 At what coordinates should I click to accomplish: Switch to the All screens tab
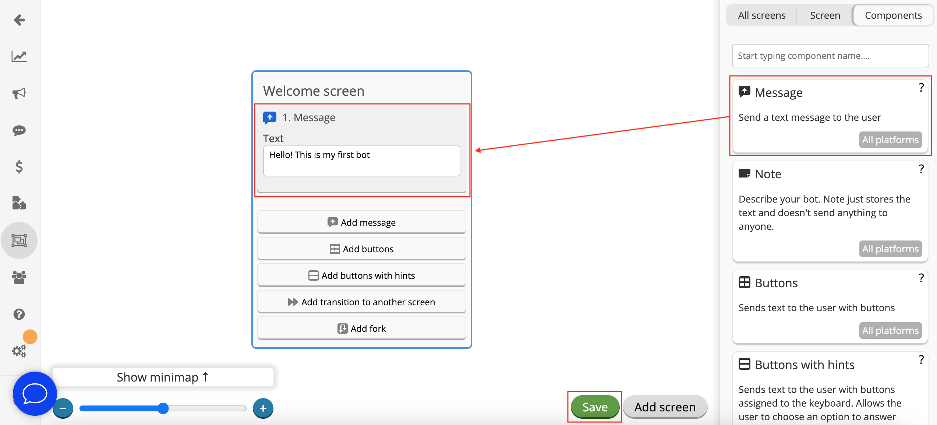tap(762, 15)
